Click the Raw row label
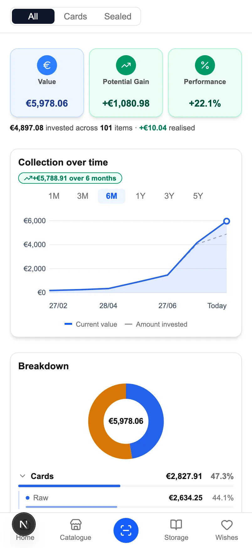The image size is (252, 548). click(x=41, y=498)
